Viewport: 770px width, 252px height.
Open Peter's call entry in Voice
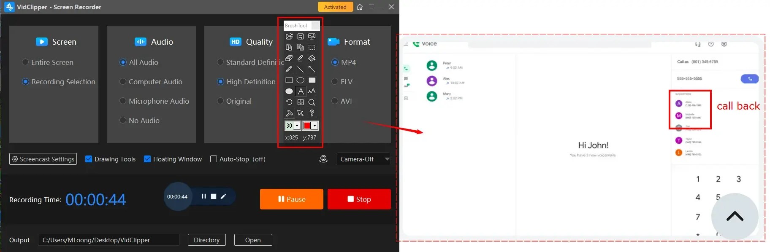coord(445,65)
